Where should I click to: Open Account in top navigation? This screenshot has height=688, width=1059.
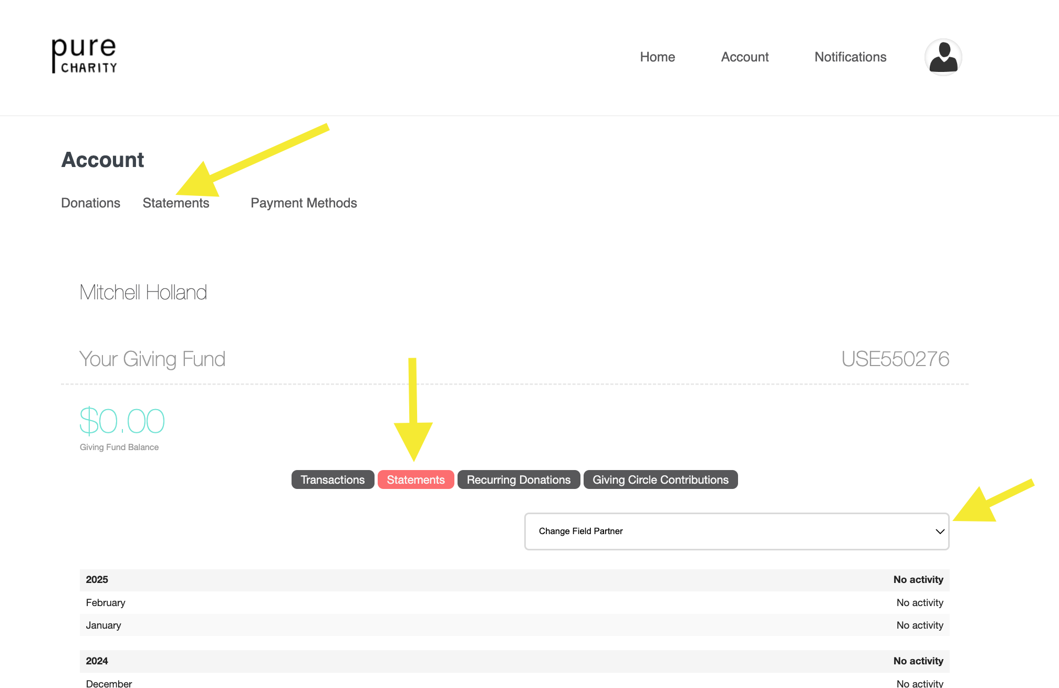pyautogui.click(x=744, y=57)
